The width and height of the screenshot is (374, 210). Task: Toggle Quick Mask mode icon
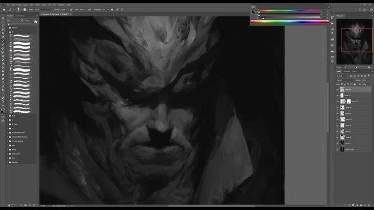(3, 117)
